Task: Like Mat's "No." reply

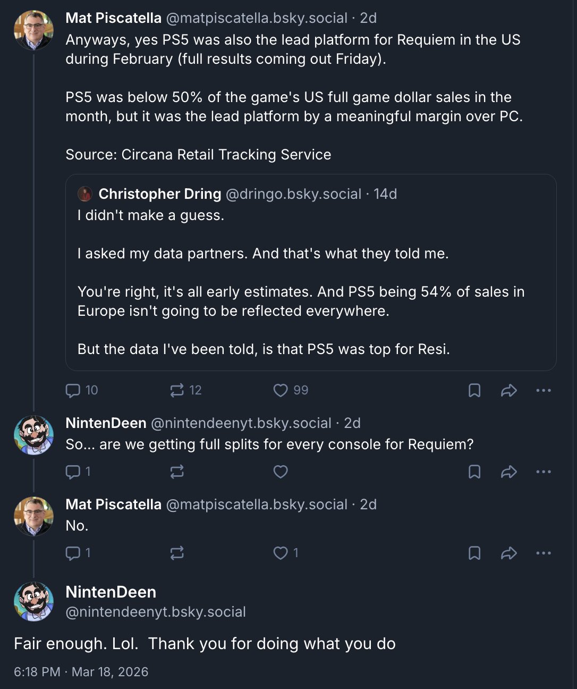Action: (285, 553)
